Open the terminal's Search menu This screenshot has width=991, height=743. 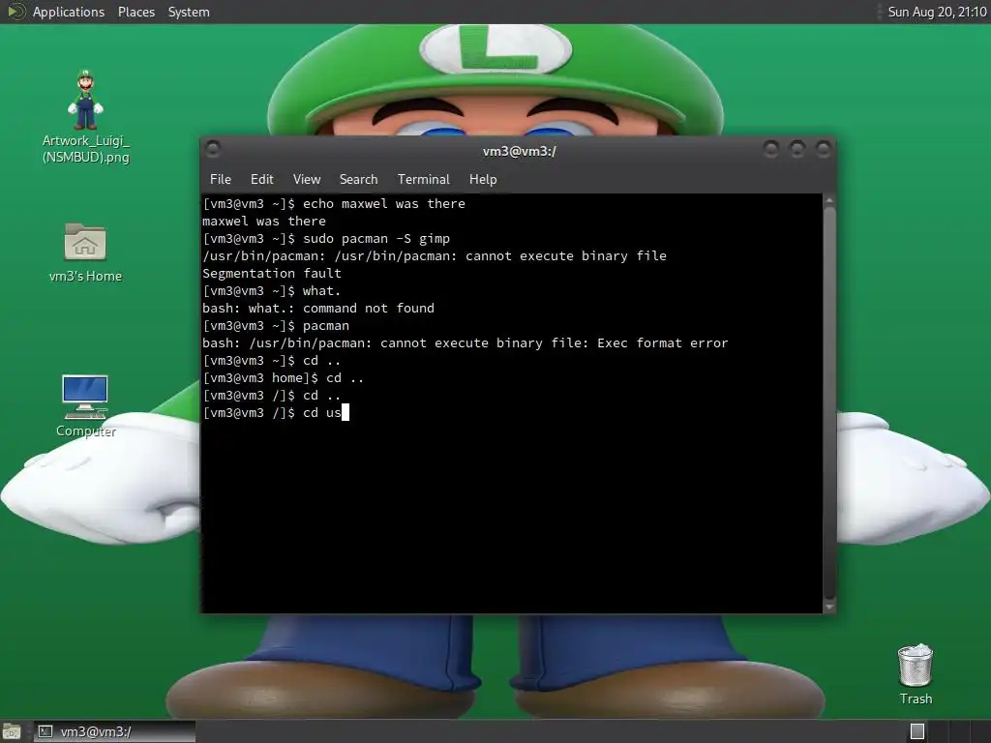358,179
